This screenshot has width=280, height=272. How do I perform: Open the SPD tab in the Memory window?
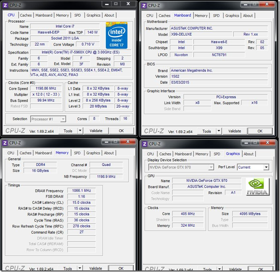(x=77, y=153)
